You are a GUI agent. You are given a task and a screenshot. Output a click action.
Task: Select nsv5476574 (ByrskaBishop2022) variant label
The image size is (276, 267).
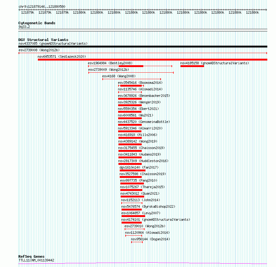click(148, 206)
